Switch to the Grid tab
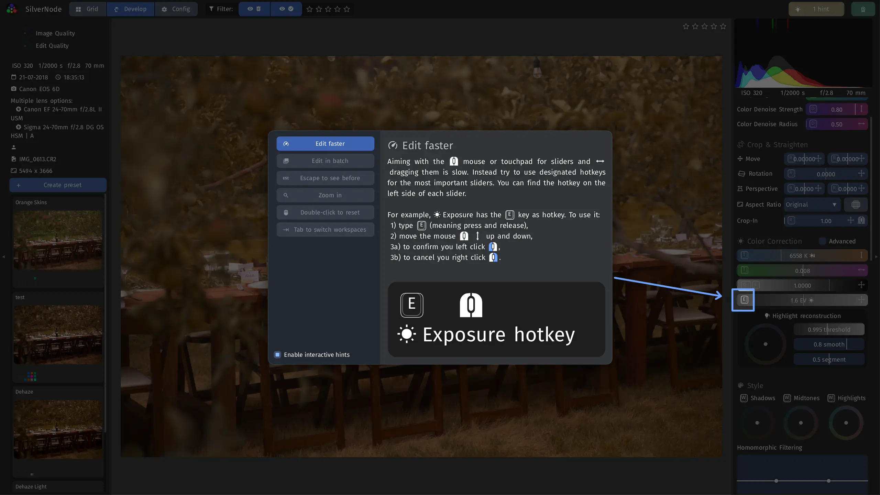880x495 pixels. coord(88,9)
